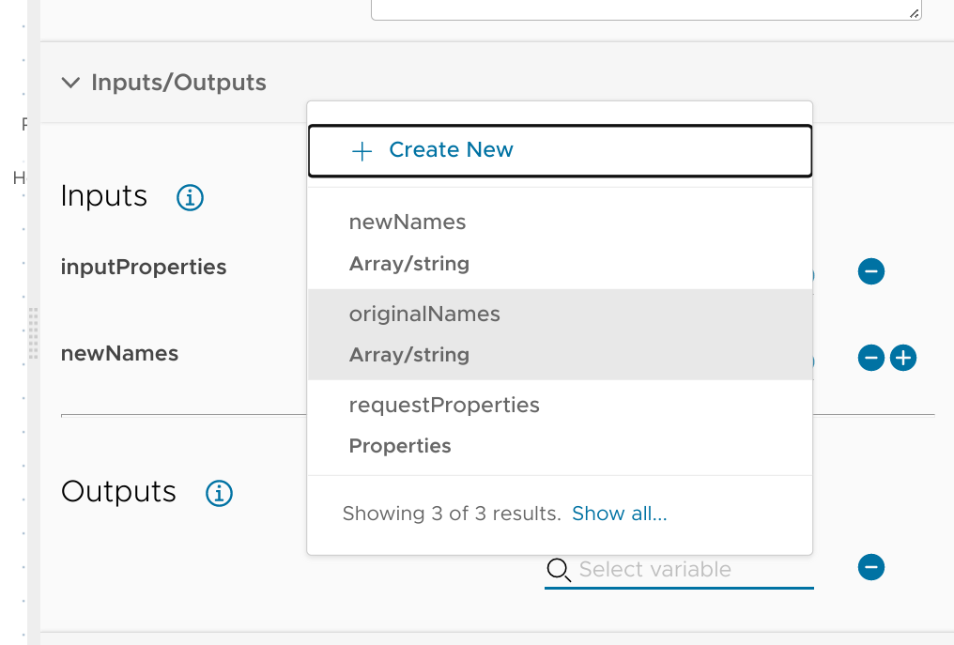954x645 pixels.
Task: Remove the inputProperties input with minus icon
Action: point(870,272)
